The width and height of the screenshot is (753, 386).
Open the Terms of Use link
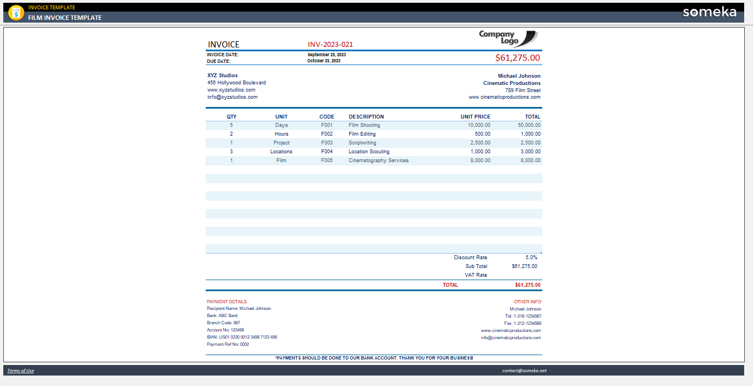point(20,371)
